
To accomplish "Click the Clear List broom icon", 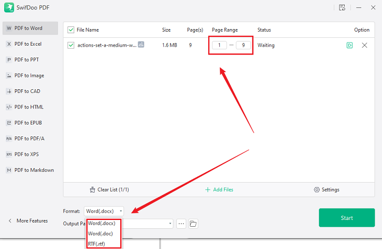I will pyautogui.click(x=92, y=190).
